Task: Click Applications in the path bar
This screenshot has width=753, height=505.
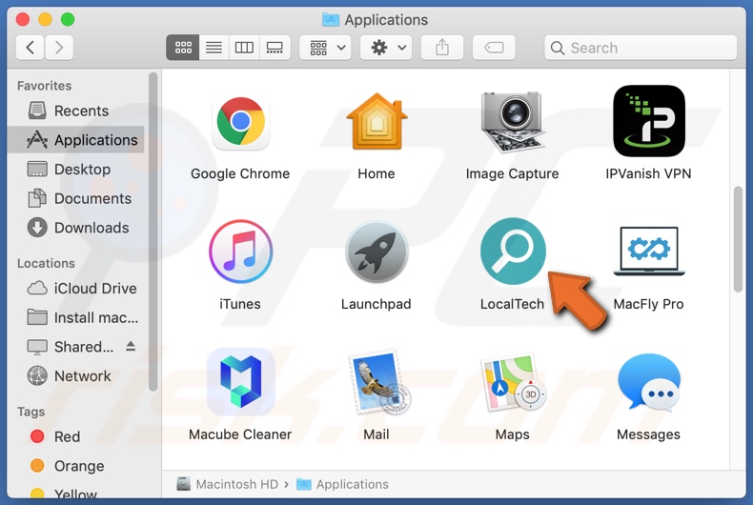Action: 342,484
